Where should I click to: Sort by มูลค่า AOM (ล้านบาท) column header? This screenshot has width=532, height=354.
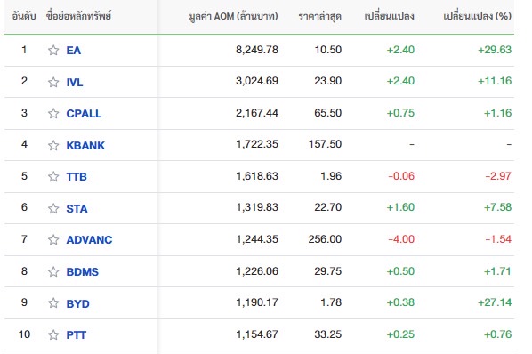pos(233,16)
